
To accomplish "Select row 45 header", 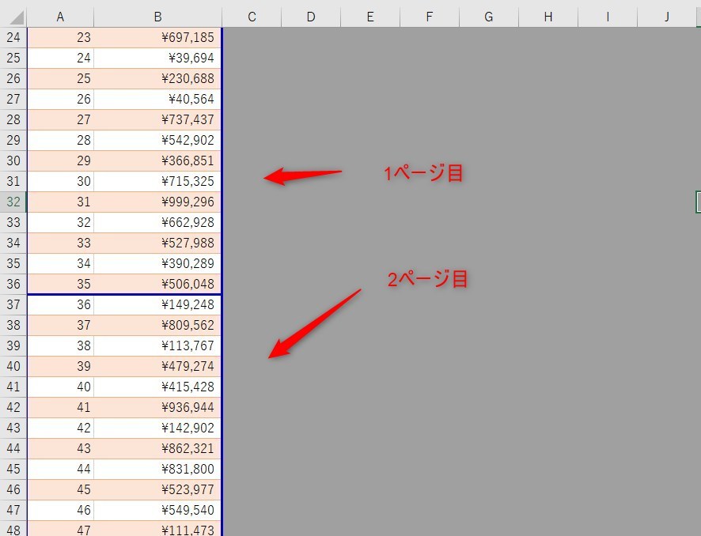I will [13, 469].
